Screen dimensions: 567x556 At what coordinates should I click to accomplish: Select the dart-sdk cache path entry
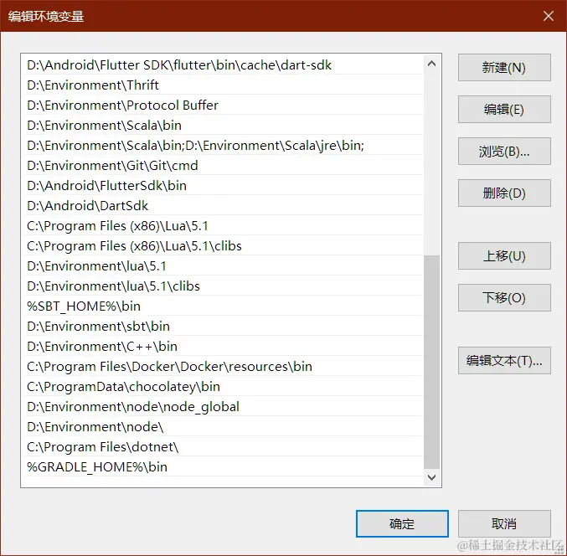(x=223, y=65)
